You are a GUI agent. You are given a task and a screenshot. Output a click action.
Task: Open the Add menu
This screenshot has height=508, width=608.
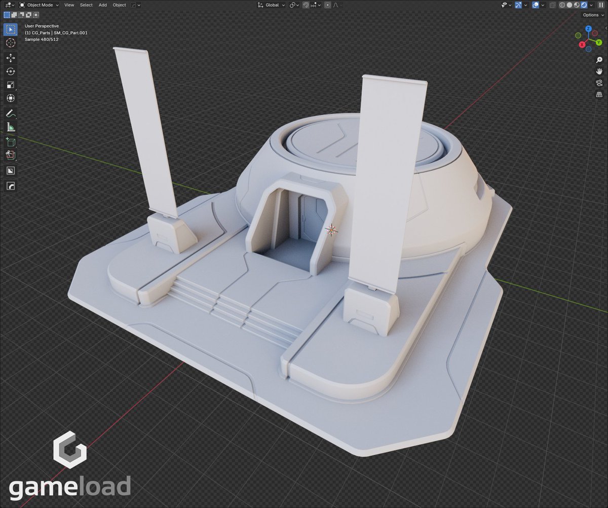pos(103,5)
